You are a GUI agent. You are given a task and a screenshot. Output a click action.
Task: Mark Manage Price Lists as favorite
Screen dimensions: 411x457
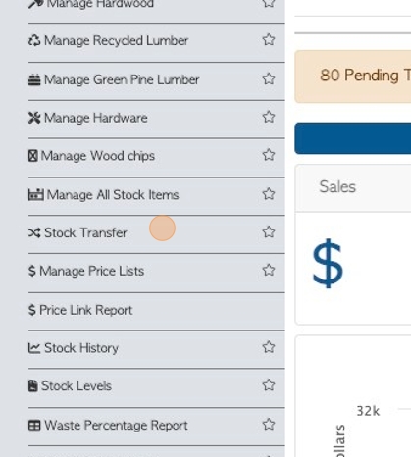pyautogui.click(x=269, y=270)
